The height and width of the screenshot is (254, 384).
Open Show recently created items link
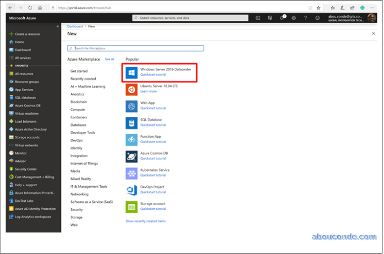145,221
